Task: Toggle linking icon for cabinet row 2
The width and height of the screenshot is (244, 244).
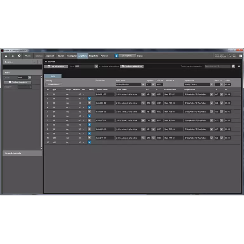Action: (89, 99)
